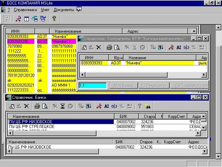Click the cyan 1:1 position field

click(x=93, y=86)
